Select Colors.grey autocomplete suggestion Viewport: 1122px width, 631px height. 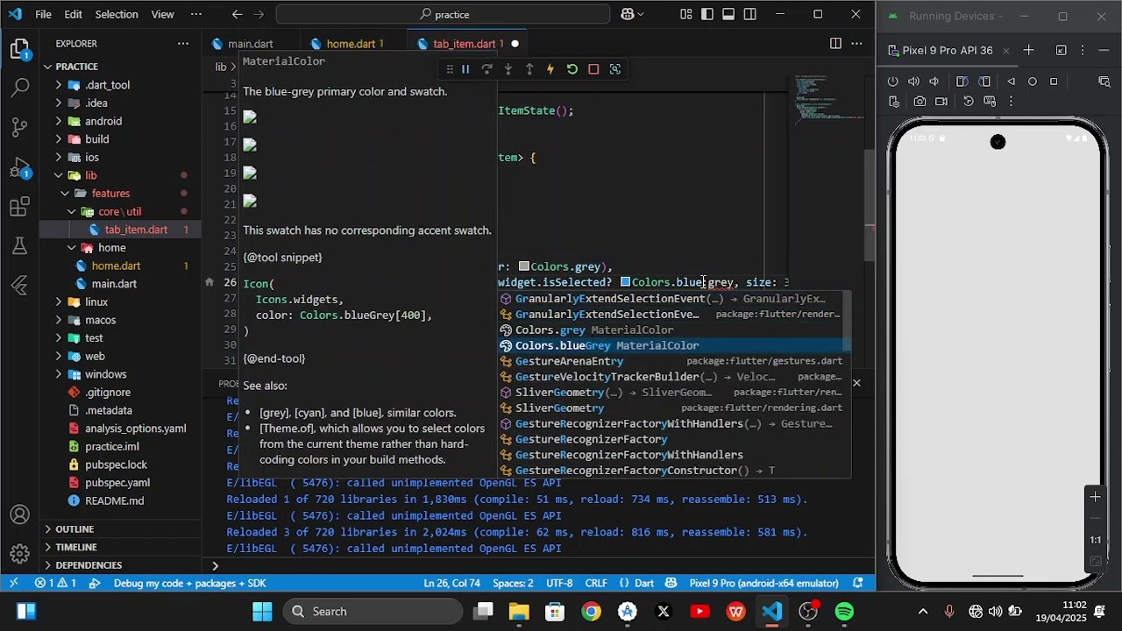pos(672,330)
